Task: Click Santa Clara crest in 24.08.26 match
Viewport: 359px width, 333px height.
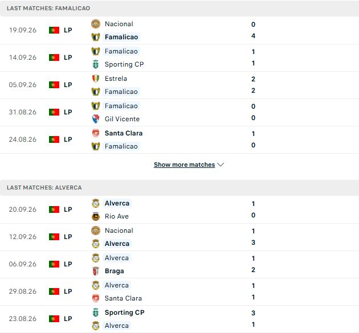Action: [x=96, y=133]
